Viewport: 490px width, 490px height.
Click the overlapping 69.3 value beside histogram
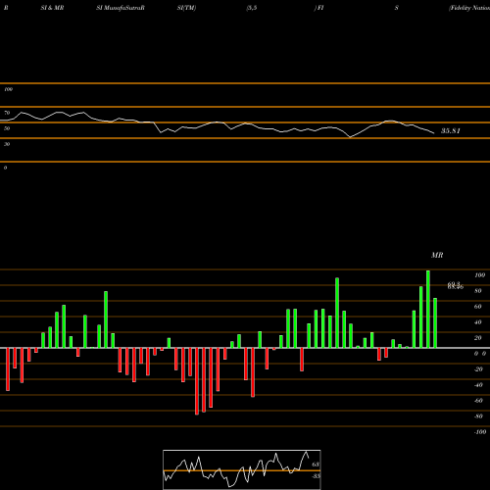click(x=454, y=284)
